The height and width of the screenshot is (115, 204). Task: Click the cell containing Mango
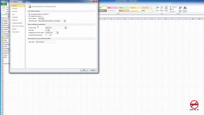(6, 34)
